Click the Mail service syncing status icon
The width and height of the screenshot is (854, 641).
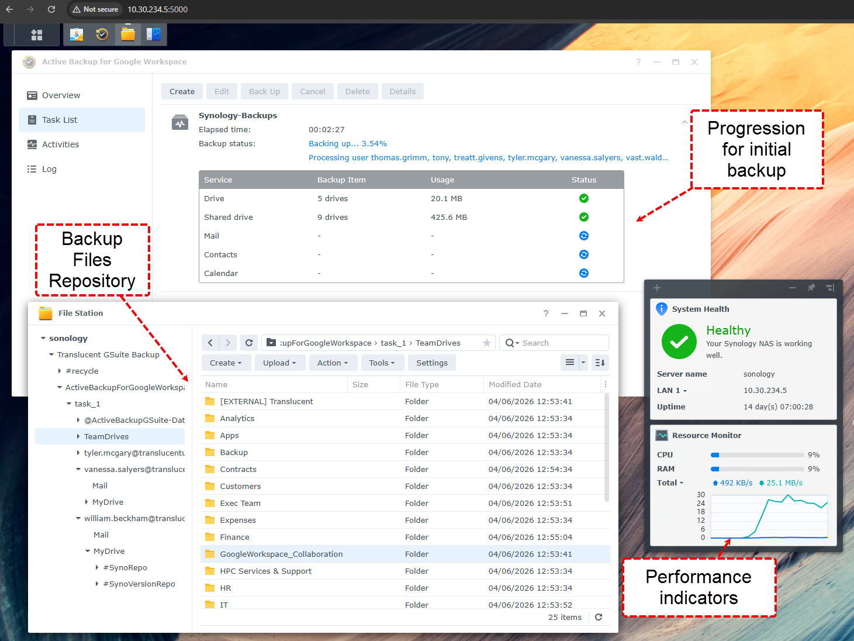click(x=583, y=236)
